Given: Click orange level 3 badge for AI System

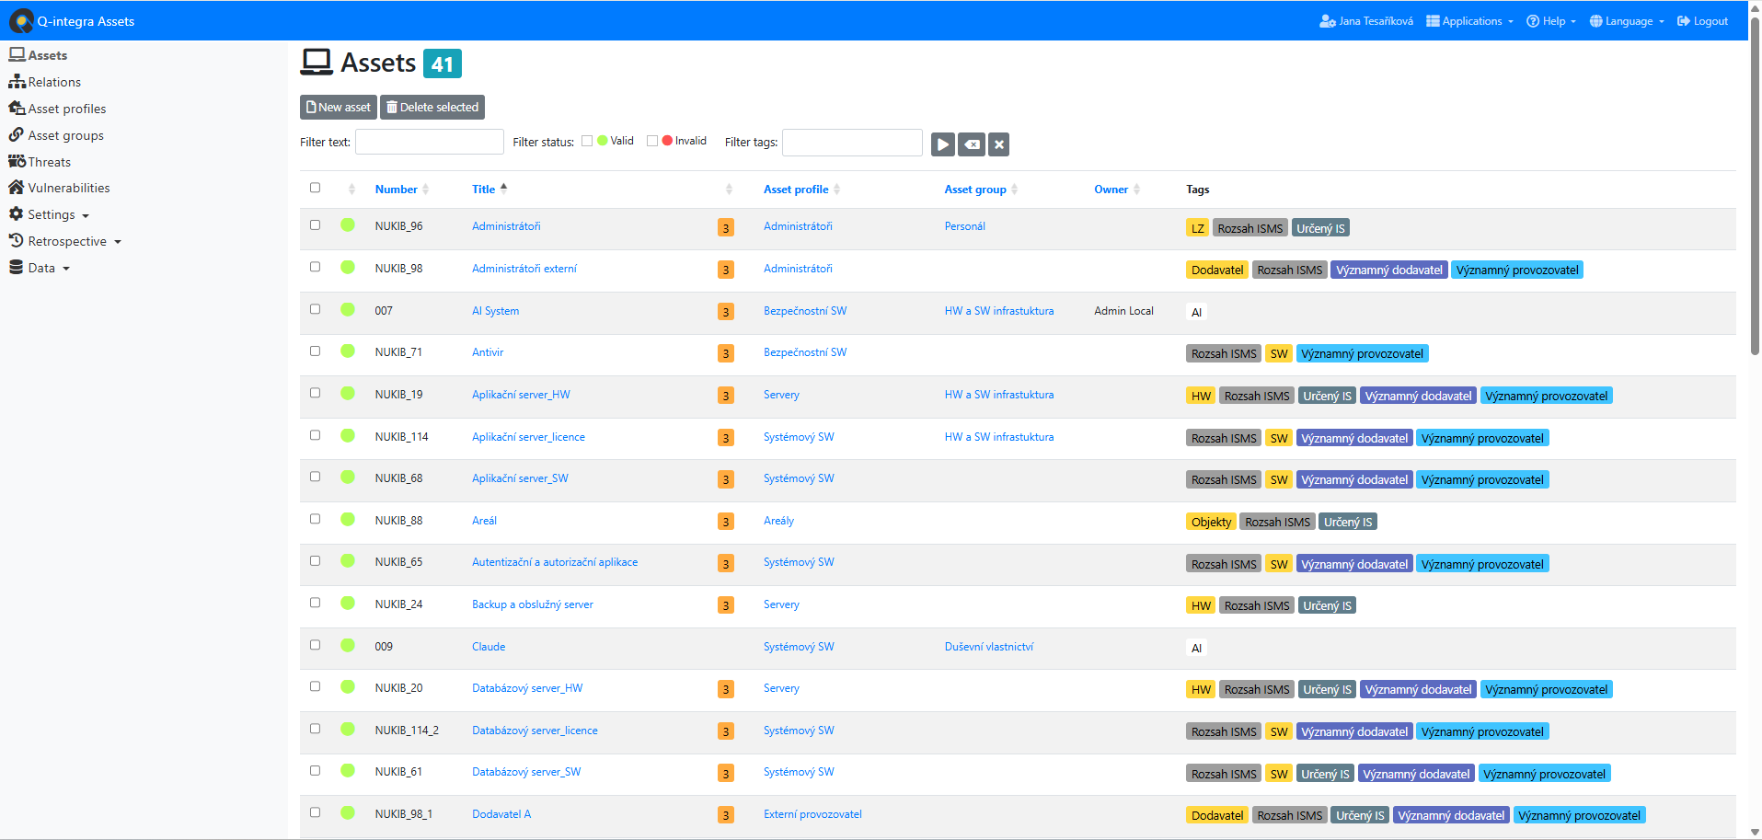Looking at the screenshot, I should 725,312.
